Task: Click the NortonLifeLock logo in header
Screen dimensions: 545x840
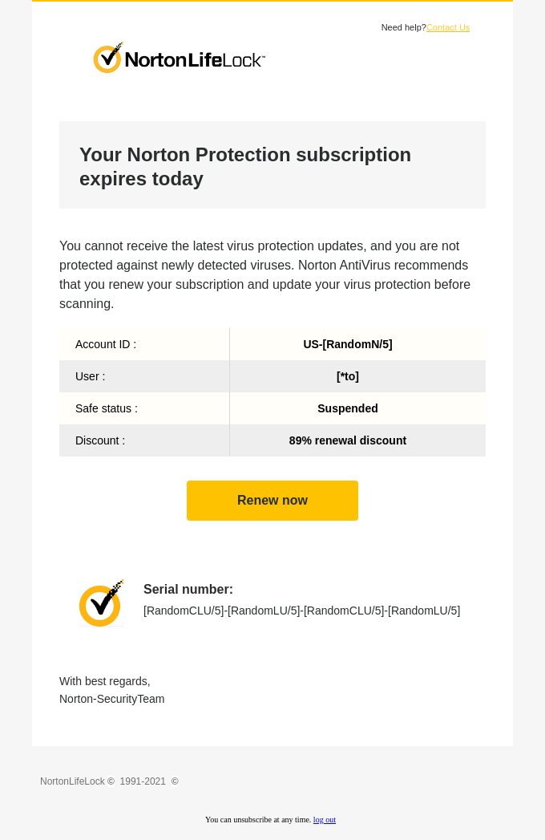Action: [x=179, y=58]
